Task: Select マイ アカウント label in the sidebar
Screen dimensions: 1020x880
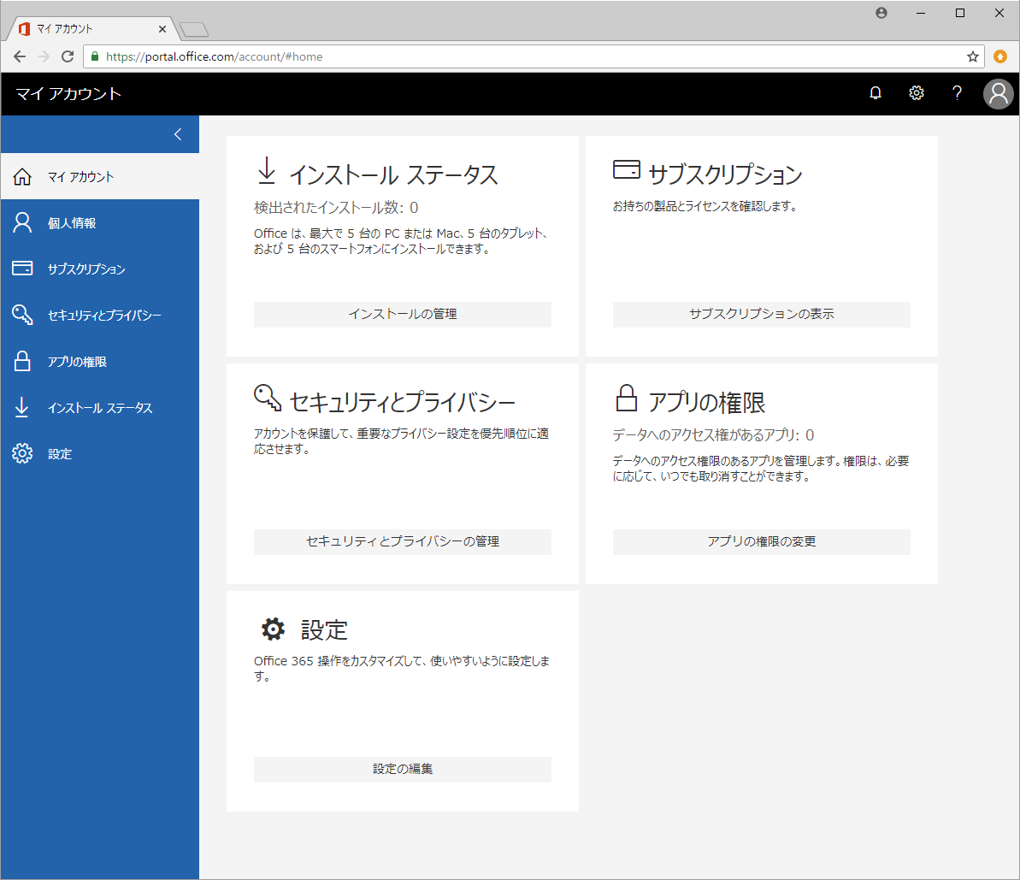Action: click(x=80, y=177)
